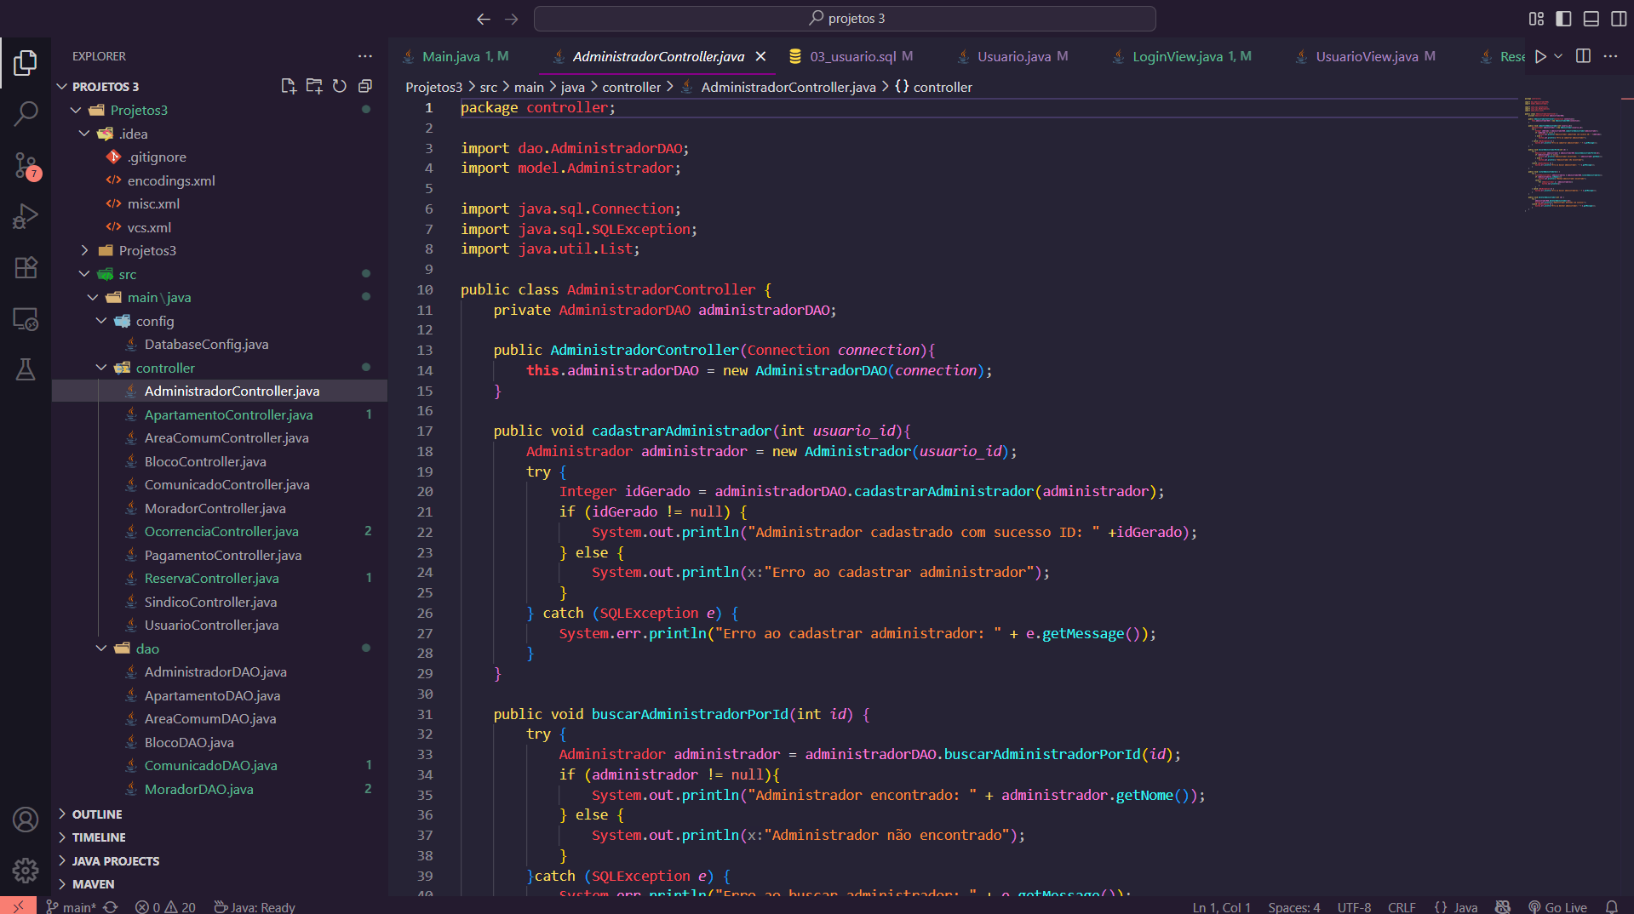Collapse the .idea folder
This screenshot has width=1634, height=914.
pyautogui.click(x=133, y=134)
